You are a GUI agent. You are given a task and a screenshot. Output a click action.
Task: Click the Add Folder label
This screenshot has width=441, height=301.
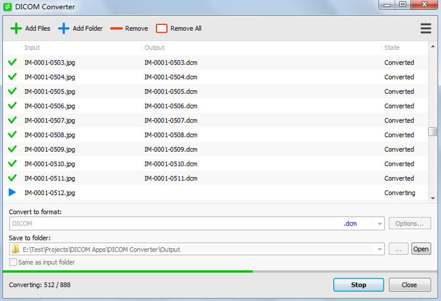point(88,29)
